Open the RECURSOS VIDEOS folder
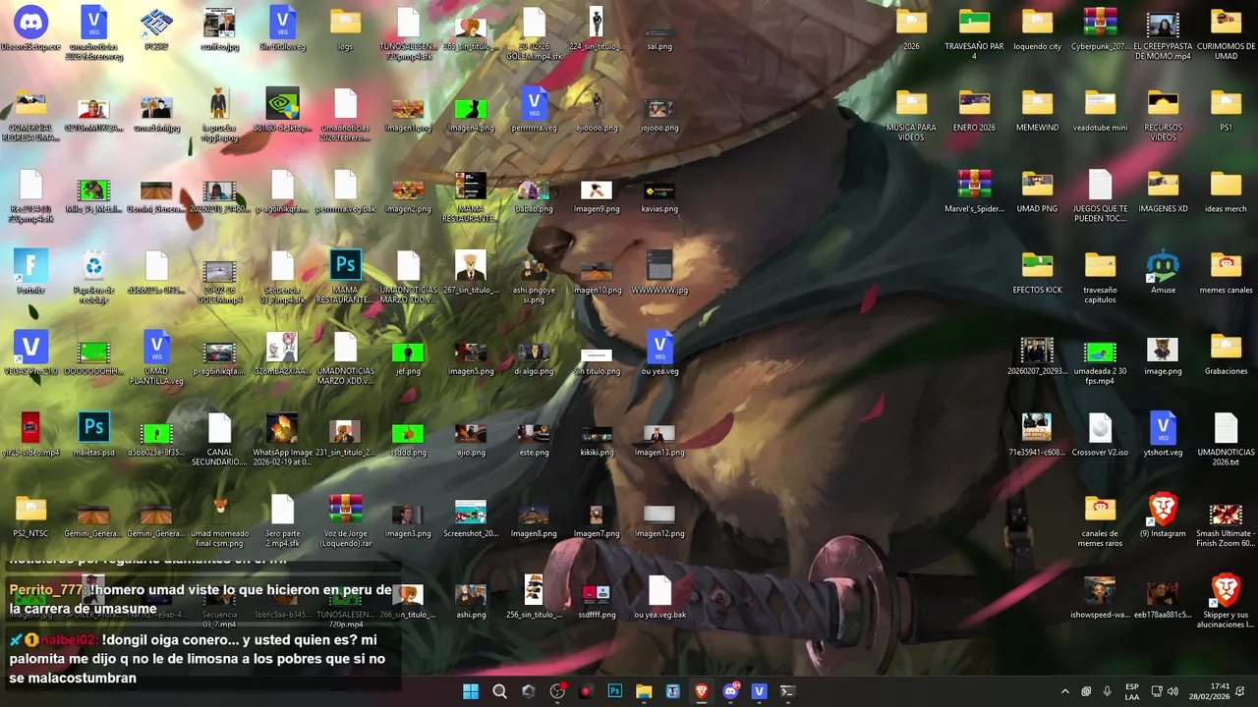This screenshot has width=1258, height=707. click(1163, 115)
